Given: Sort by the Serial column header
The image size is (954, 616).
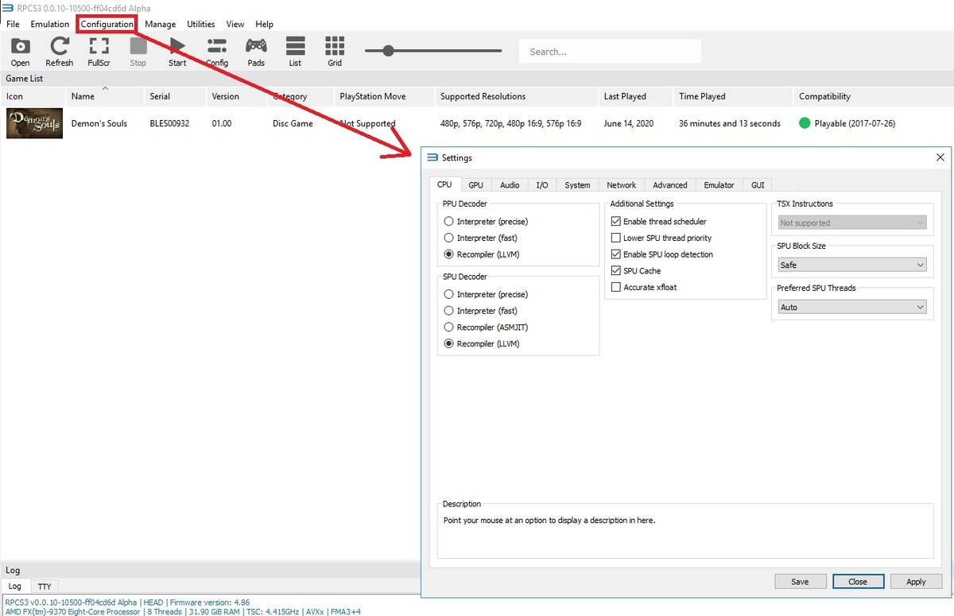Looking at the screenshot, I should [x=176, y=96].
